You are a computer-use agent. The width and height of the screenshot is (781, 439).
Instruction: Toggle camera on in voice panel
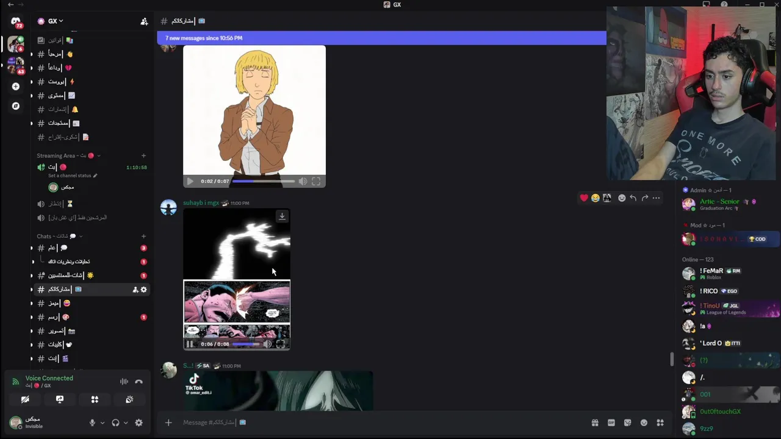pos(25,399)
